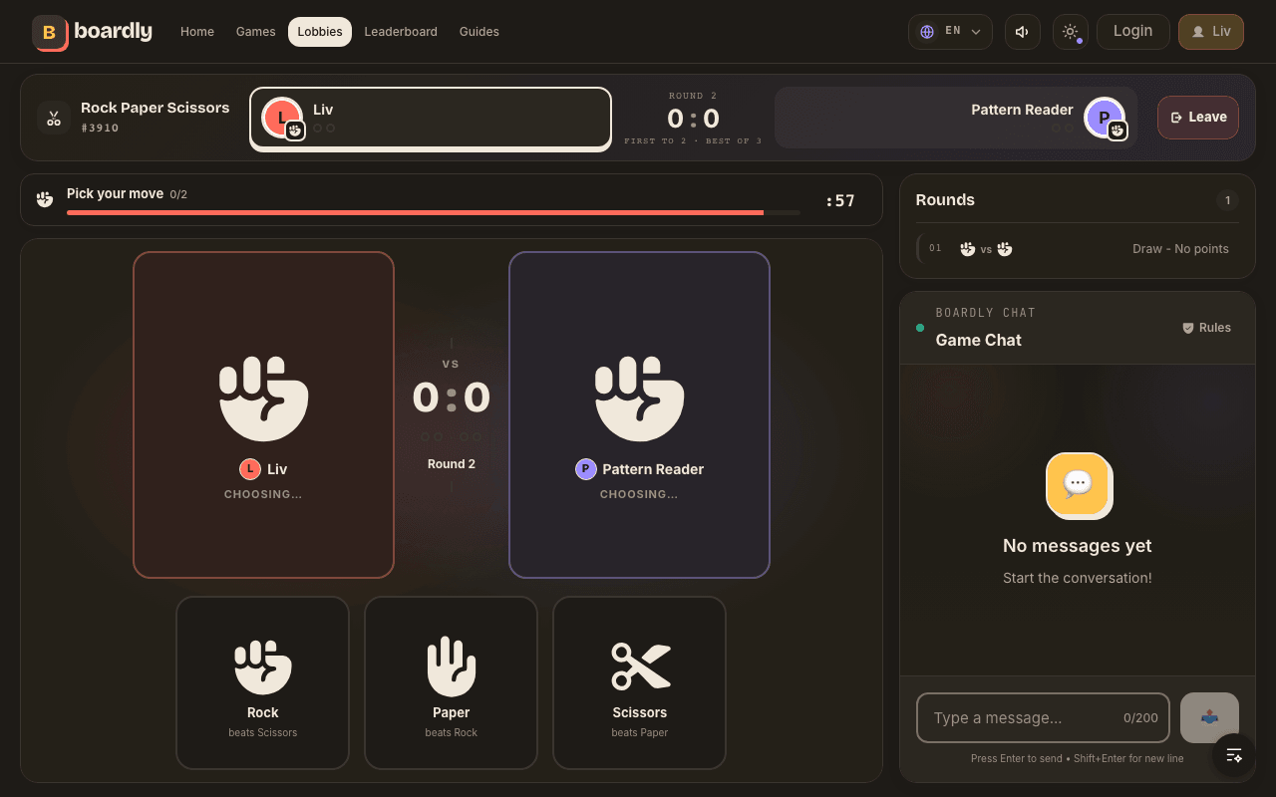Open the floating list button at bottom right

pyautogui.click(x=1234, y=755)
